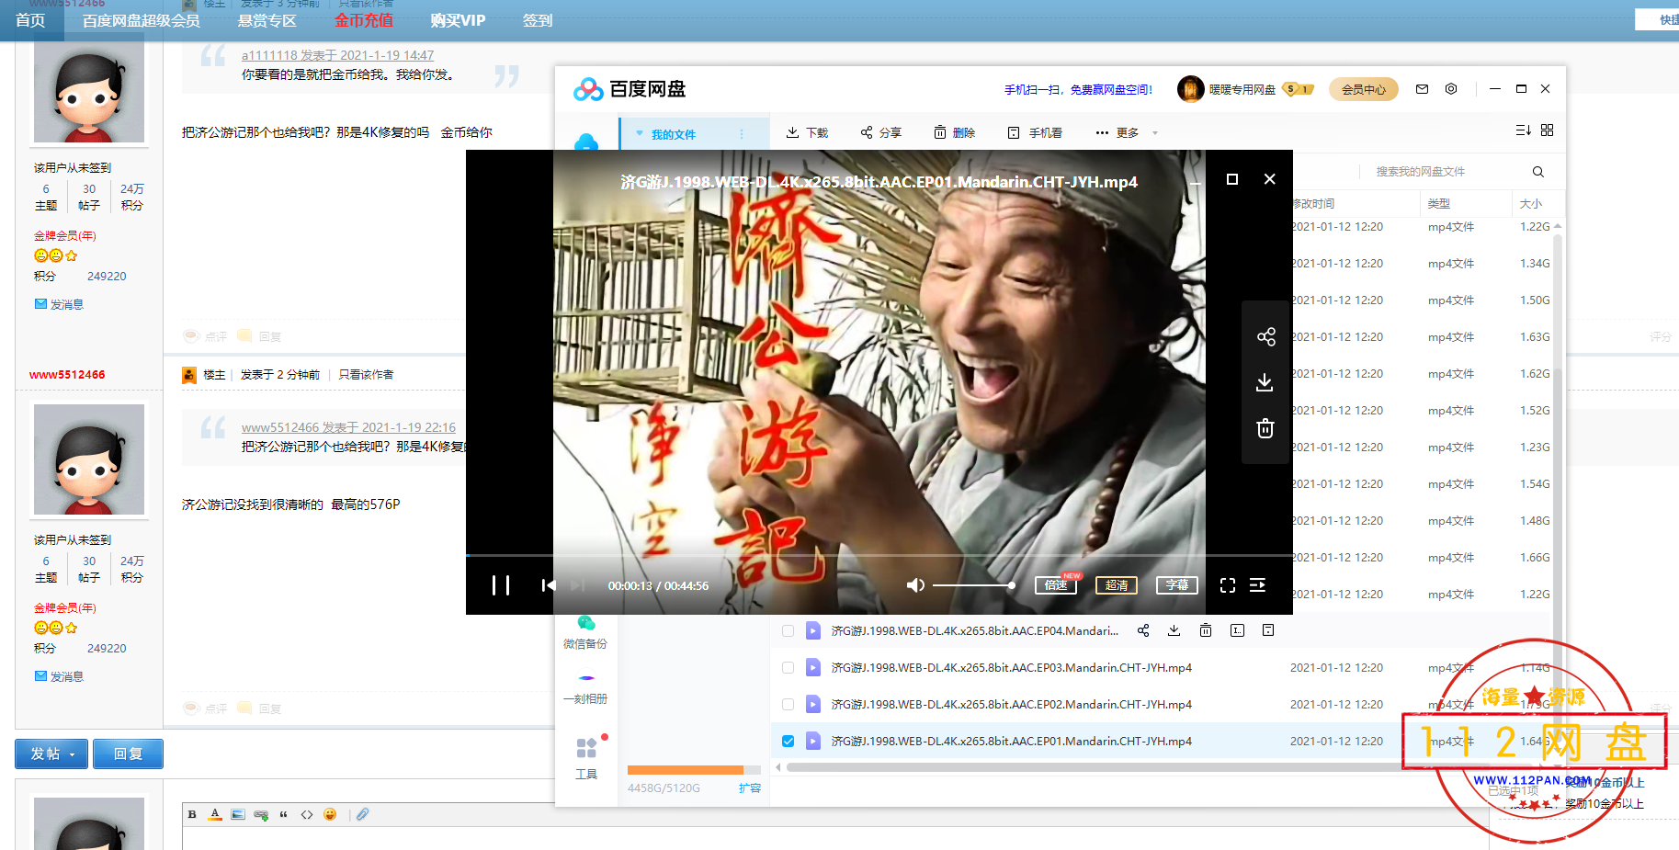Open the netdisk mail messages icon
The width and height of the screenshot is (1679, 850).
(x=1423, y=89)
